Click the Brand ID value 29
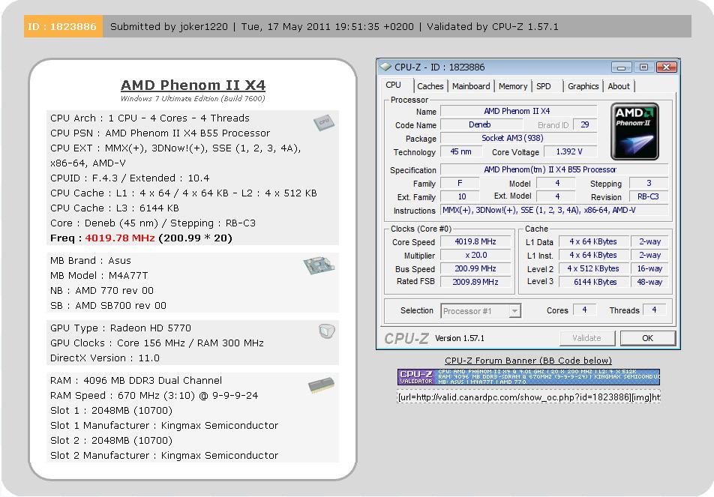Viewport: 714px width, 497px height. (x=585, y=124)
